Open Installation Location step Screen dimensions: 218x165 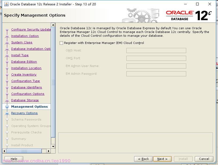click(x=26, y=68)
